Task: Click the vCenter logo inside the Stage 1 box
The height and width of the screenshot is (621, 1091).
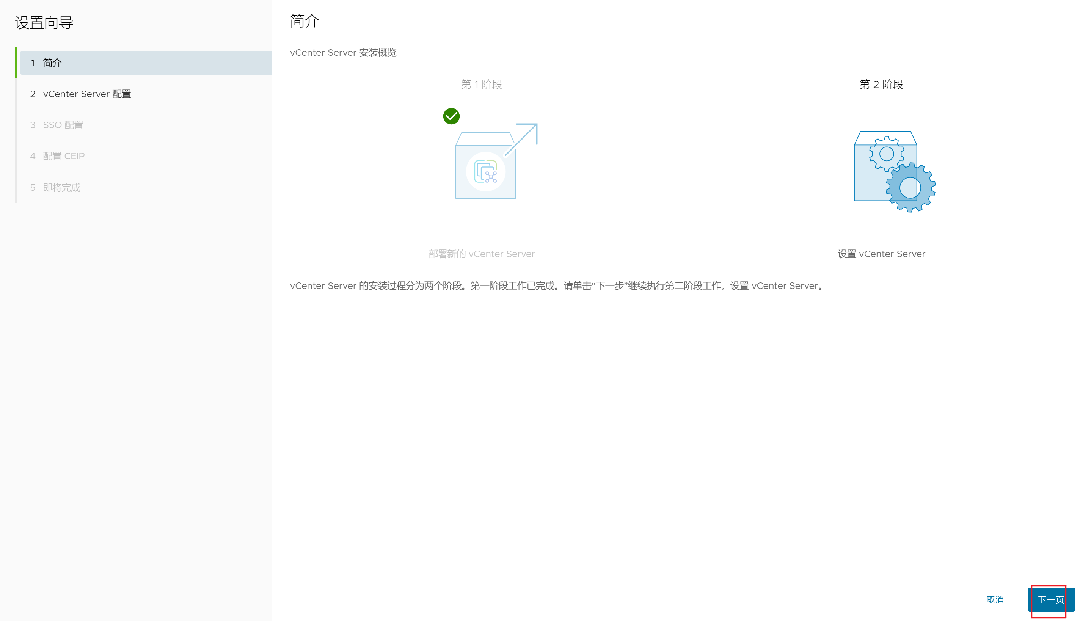Action: click(x=486, y=171)
